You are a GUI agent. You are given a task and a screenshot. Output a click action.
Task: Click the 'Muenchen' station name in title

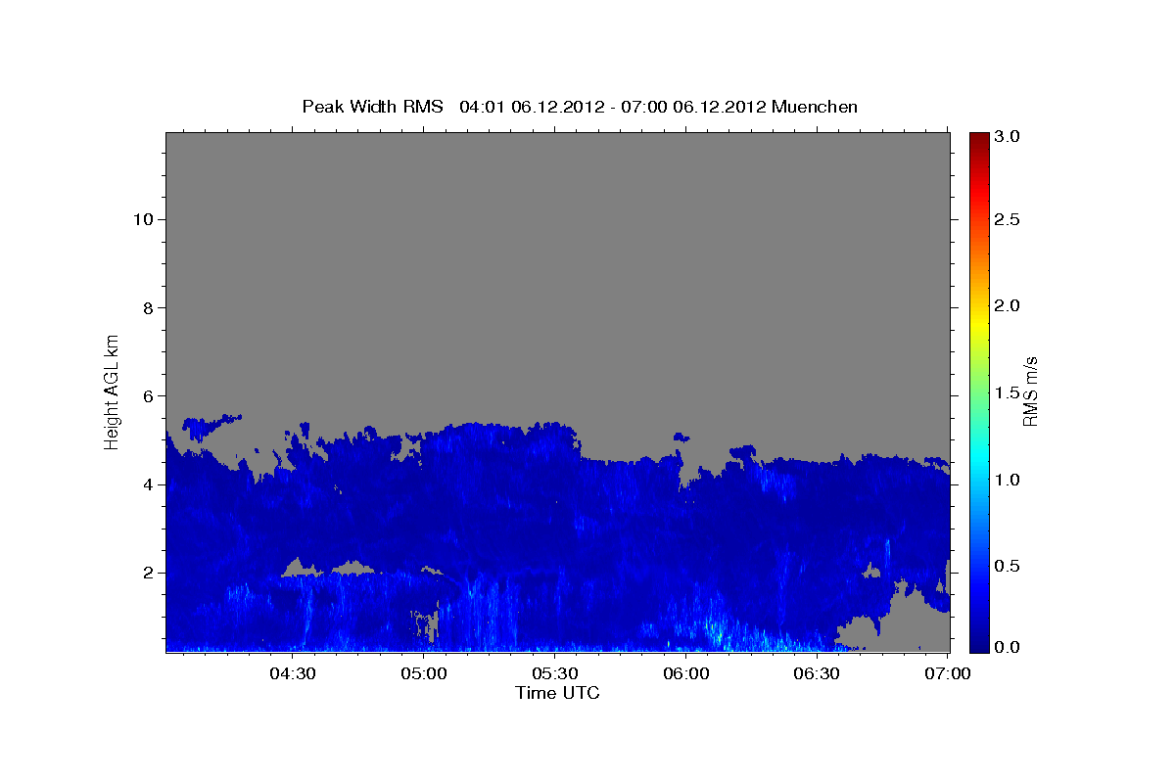click(815, 106)
